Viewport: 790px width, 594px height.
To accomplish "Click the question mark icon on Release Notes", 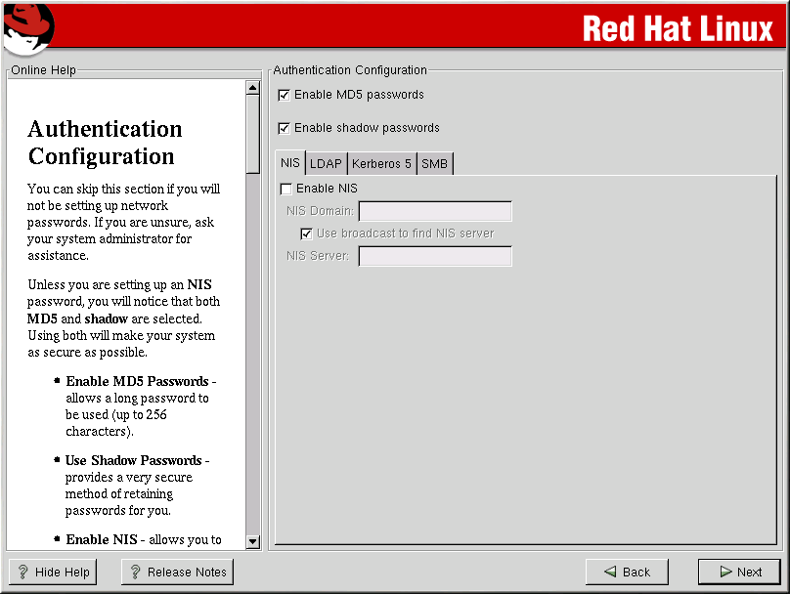I will [x=136, y=573].
